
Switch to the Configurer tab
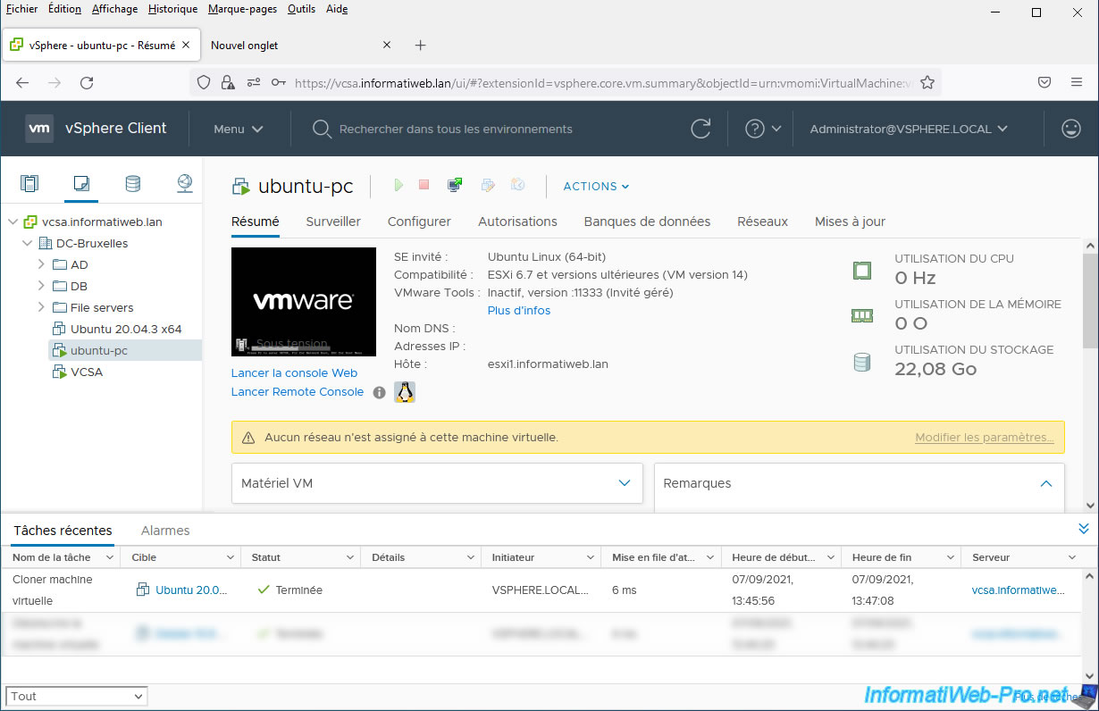(419, 222)
